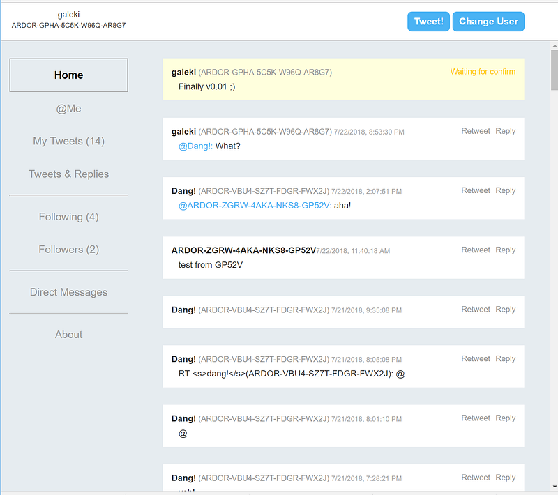Reply to Dang!'s 9:35:08 PM tweet
The image size is (558, 495).
pyautogui.click(x=506, y=310)
